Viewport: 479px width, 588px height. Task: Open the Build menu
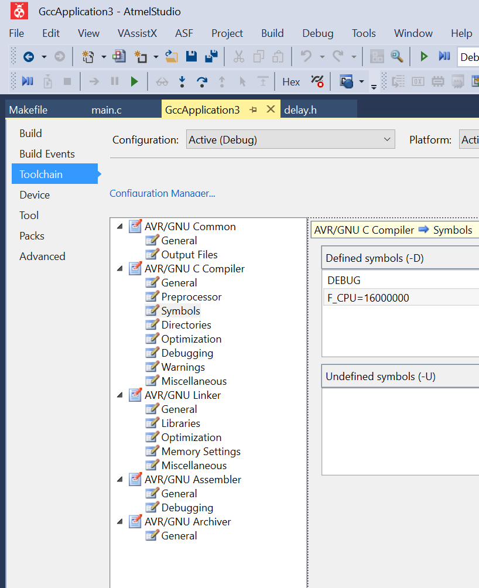(272, 33)
